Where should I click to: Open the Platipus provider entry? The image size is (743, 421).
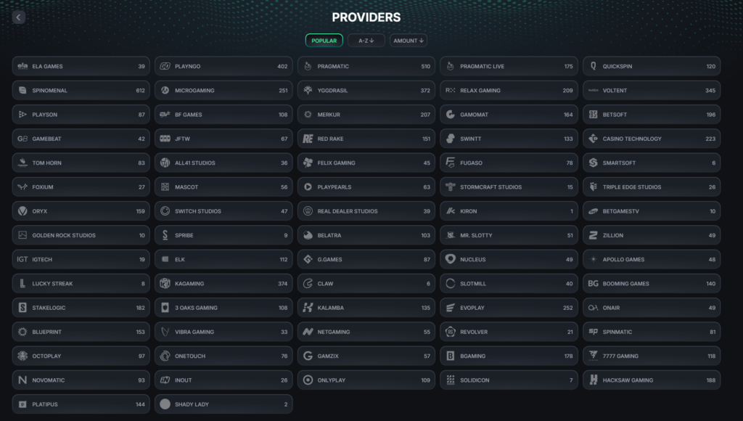[x=81, y=404]
